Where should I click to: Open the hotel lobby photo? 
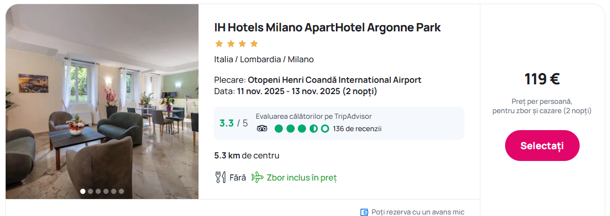pos(102,102)
